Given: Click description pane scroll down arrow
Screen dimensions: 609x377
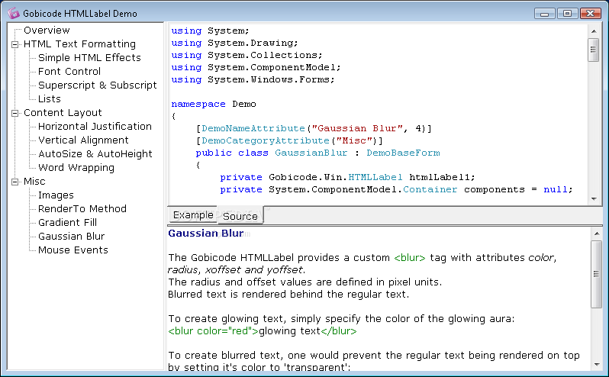Looking at the screenshot, I should point(596,365).
